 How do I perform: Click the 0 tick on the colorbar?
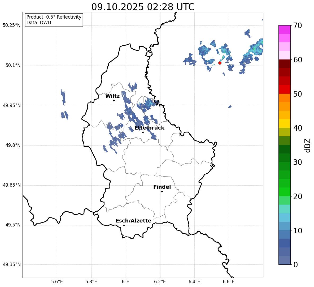(295, 264)
